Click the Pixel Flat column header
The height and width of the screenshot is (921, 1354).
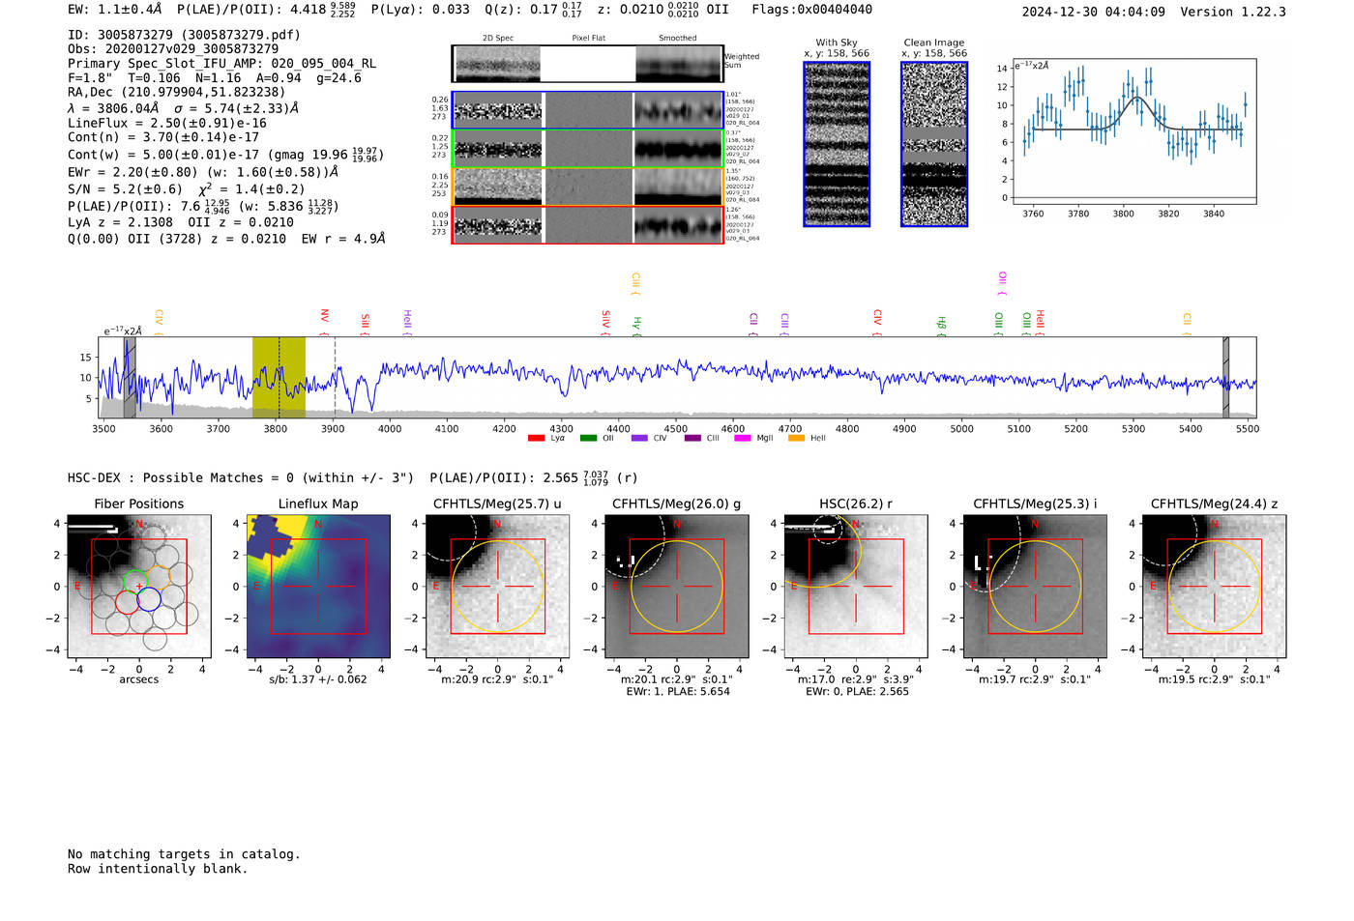(x=588, y=39)
